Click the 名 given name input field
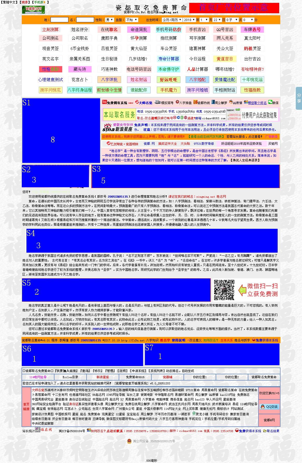302x463 pixels. coord(85,20)
